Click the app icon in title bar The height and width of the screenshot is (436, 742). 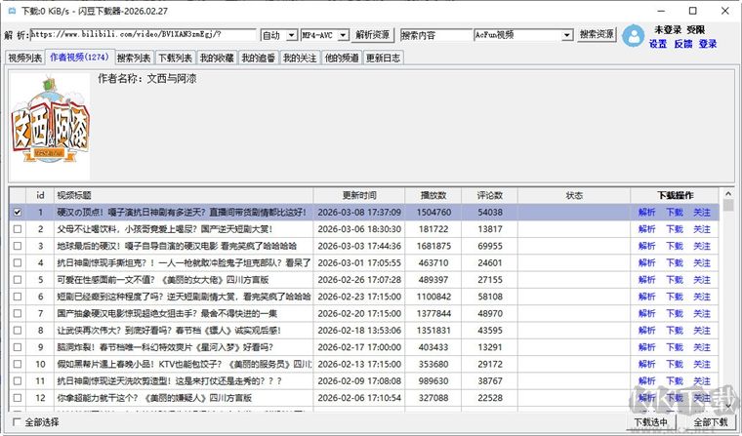tap(13, 11)
